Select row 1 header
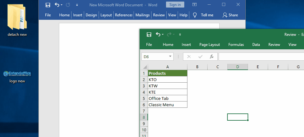Screen dimensions: 304x137 click(144, 73)
